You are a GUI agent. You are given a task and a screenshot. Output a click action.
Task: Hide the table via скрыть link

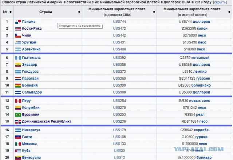pos(220,3)
